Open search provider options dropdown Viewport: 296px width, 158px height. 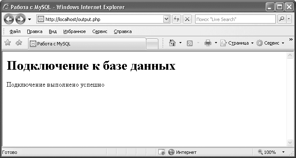pos(289,19)
